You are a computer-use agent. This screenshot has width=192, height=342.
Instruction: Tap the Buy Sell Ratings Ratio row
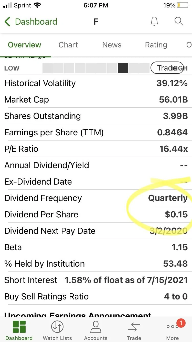coord(96,296)
